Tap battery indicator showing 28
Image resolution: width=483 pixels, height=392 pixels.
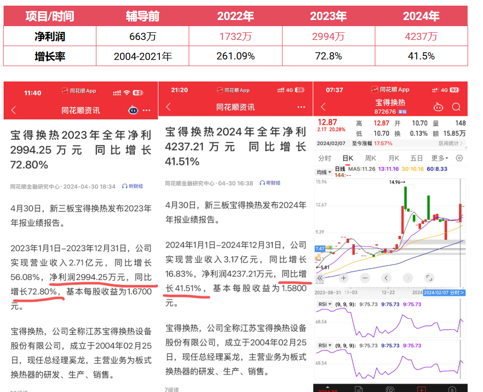point(299,90)
